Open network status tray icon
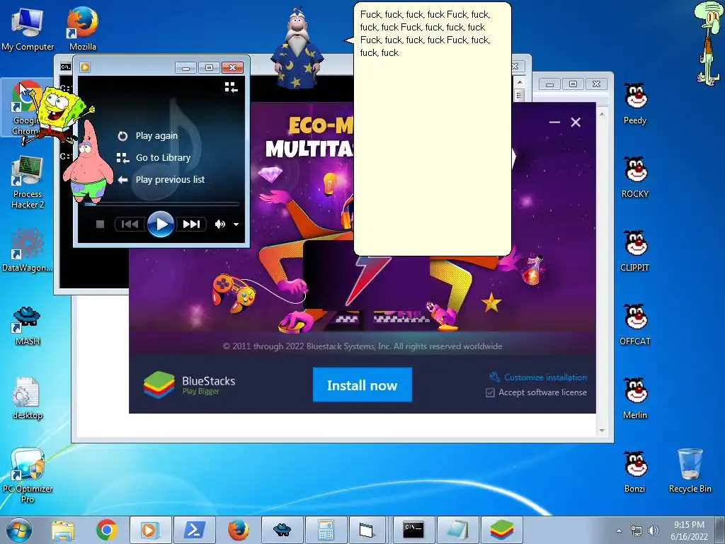This screenshot has height=544, width=725. tap(636, 531)
